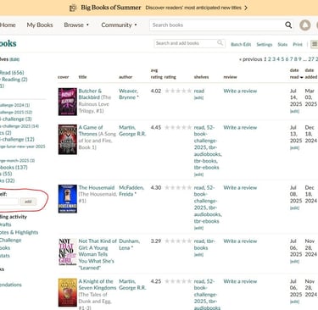Go to page 5 of book list

282,59
